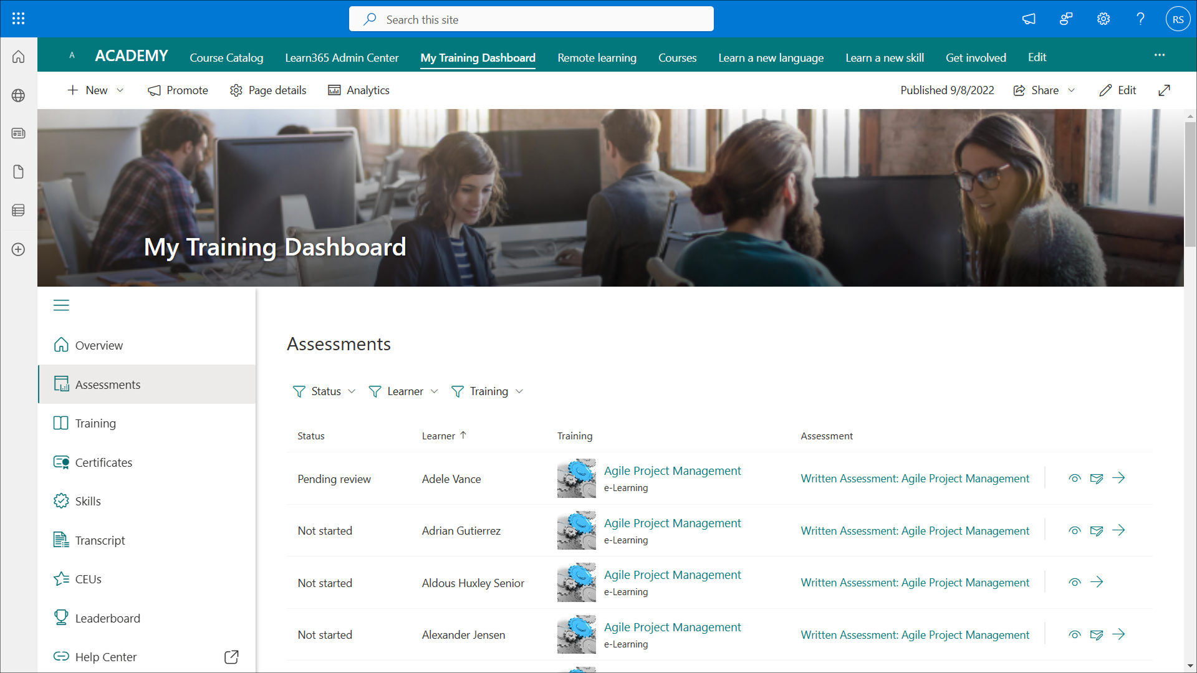
Task: Open the settings gear in header
Action: pos(1103,19)
